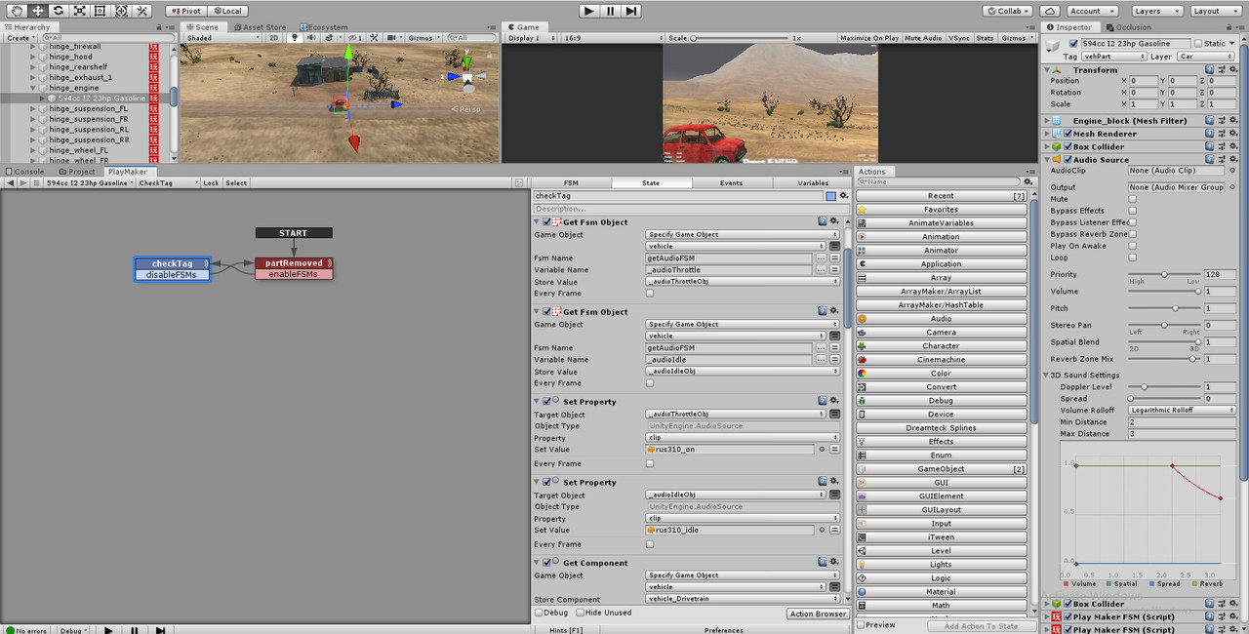
Task: Open the Occlusion tab
Action: point(1128,27)
